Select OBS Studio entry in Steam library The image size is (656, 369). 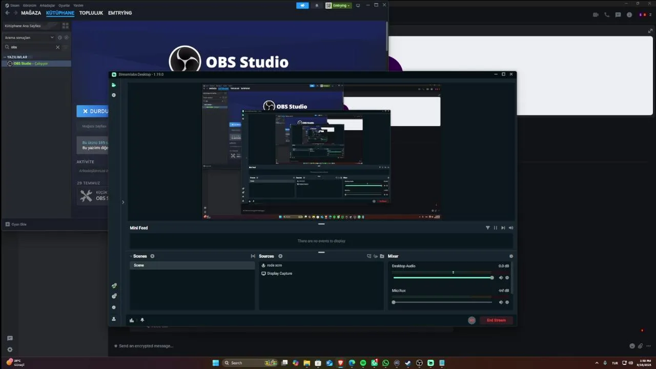tap(36, 64)
